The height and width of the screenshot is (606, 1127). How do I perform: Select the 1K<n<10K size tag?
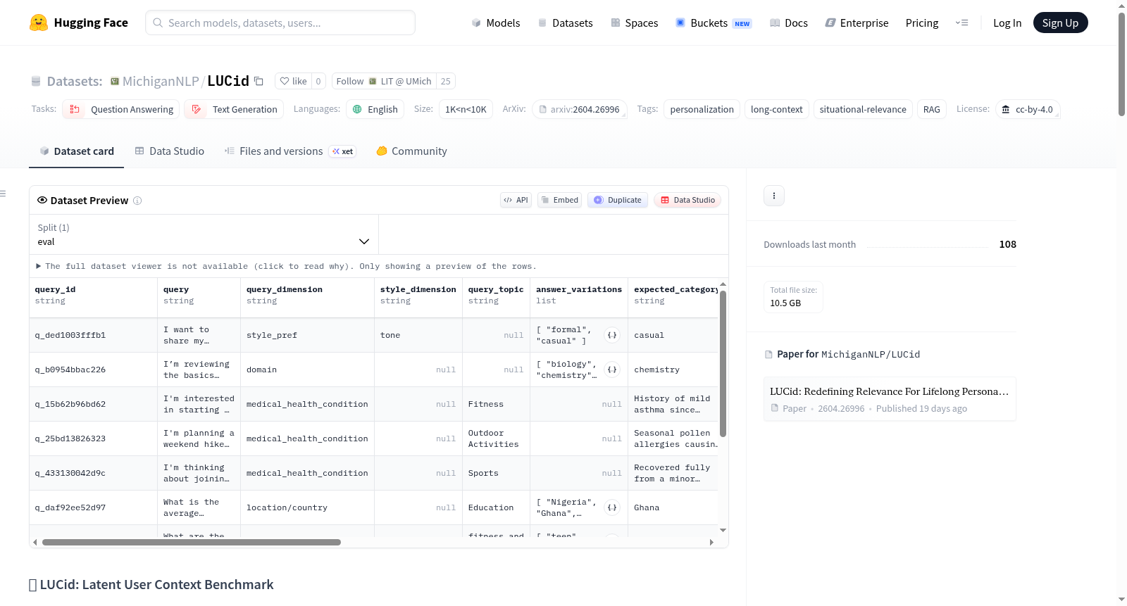click(466, 109)
